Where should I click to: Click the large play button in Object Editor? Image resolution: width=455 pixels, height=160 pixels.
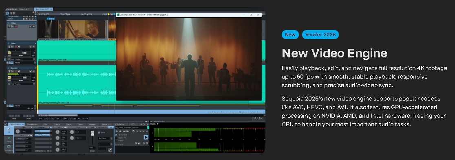146,137
